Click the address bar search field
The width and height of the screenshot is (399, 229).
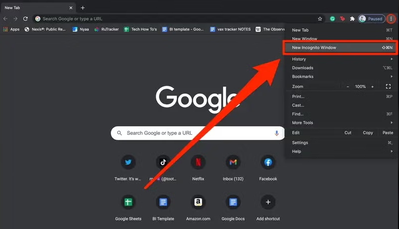[x=178, y=18]
